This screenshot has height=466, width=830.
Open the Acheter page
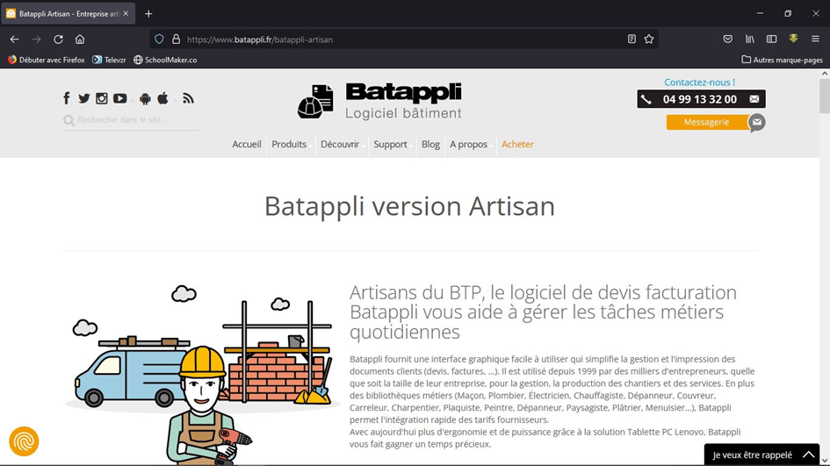[x=517, y=145]
